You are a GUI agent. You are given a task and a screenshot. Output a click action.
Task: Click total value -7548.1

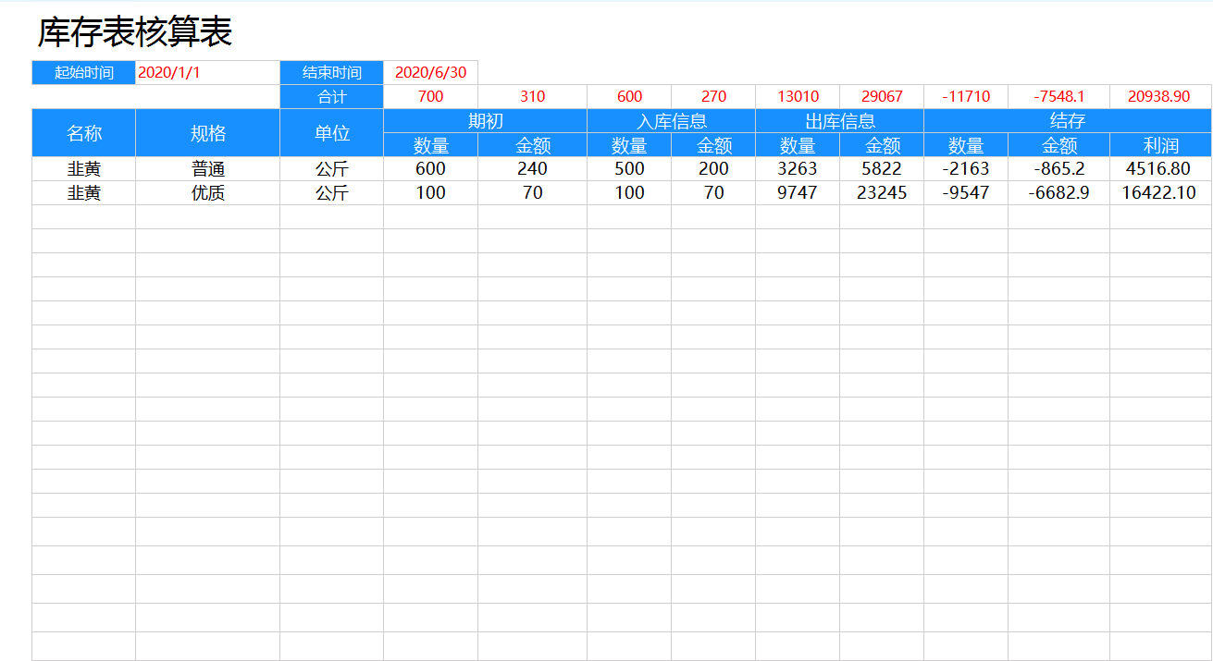[x=1059, y=96]
